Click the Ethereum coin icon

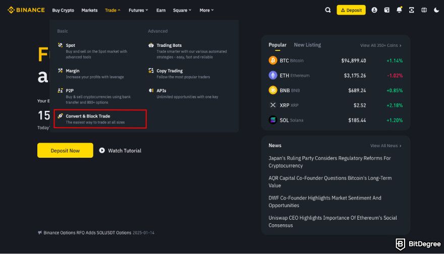tap(272, 75)
